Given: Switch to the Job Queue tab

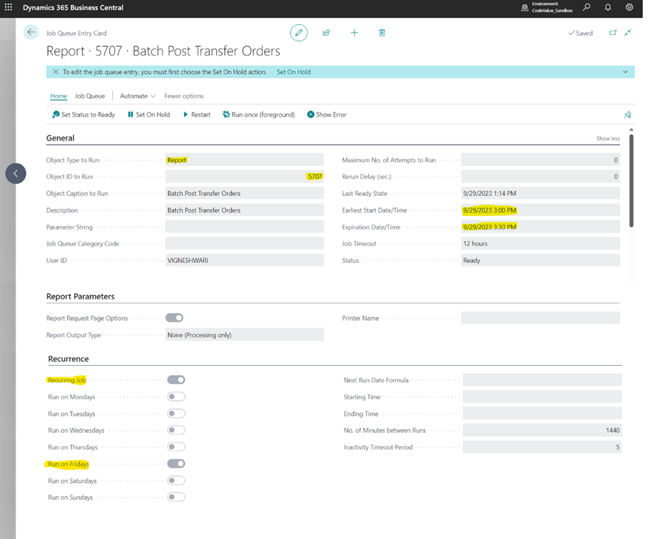Looking at the screenshot, I should click(x=90, y=96).
